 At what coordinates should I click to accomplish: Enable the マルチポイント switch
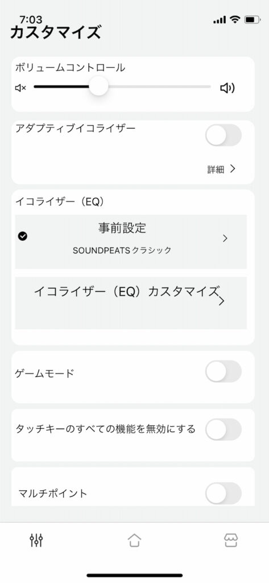224,494
